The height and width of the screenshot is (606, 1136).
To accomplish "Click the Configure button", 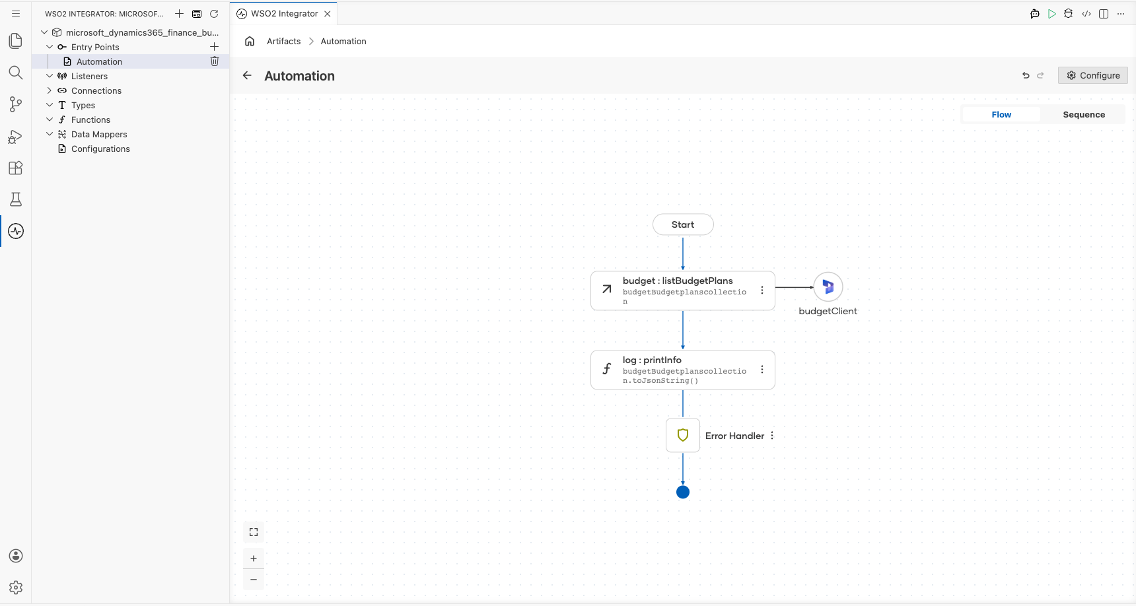I will [1093, 75].
